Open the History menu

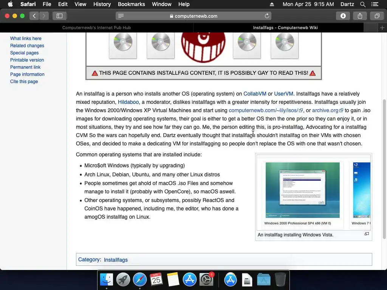(x=102, y=4)
